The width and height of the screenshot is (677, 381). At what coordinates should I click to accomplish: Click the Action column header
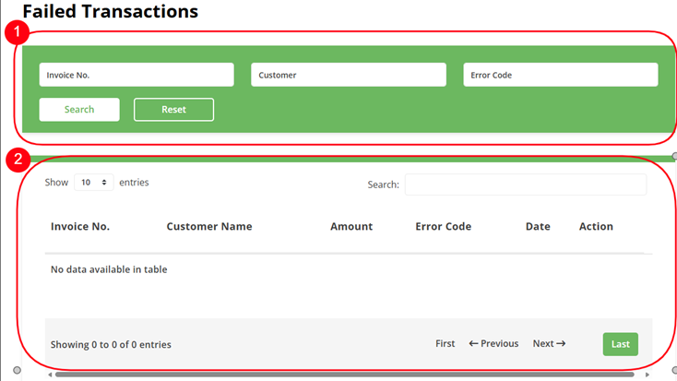tap(596, 226)
